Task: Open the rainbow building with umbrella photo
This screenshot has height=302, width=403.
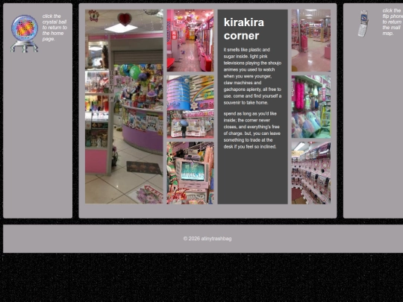Action: [190, 107]
